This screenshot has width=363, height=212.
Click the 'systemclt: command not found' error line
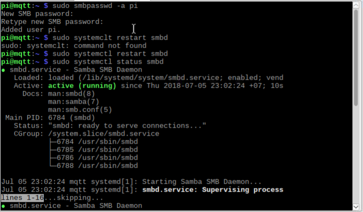[74, 46]
